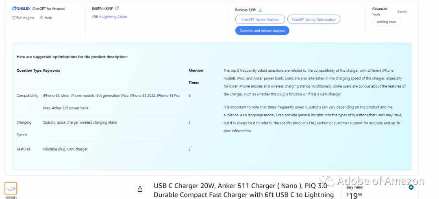Click the Advanced Tools label

point(380,11)
